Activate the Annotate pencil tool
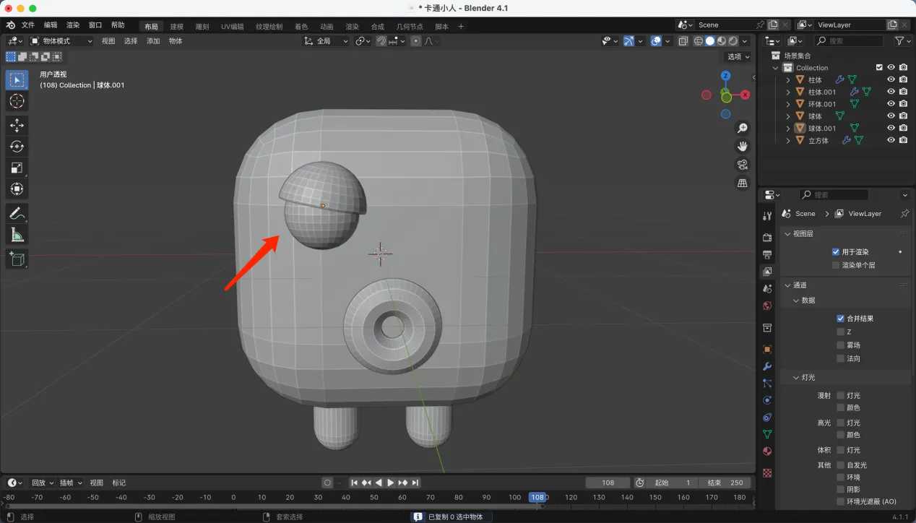 pos(17,213)
